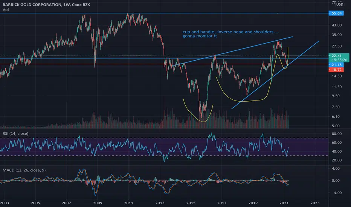Viewport: 351px width, 207px height.
Task: Click the 55.64 blue price label
Action: click(x=336, y=13)
